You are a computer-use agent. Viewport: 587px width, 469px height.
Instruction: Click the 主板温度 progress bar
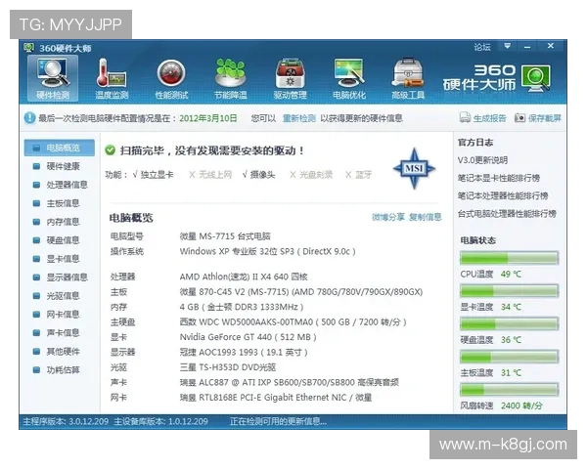click(x=509, y=357)
